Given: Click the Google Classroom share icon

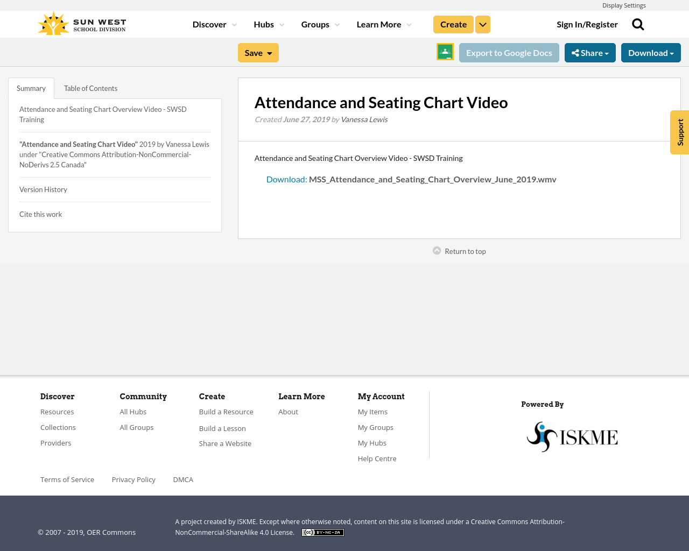Looking at the screenshot, I should [445, 52].
